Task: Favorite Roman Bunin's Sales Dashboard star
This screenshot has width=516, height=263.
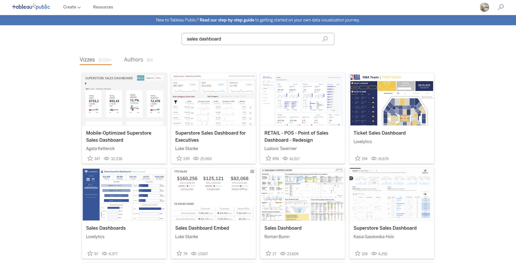Action: coord(268,253)
